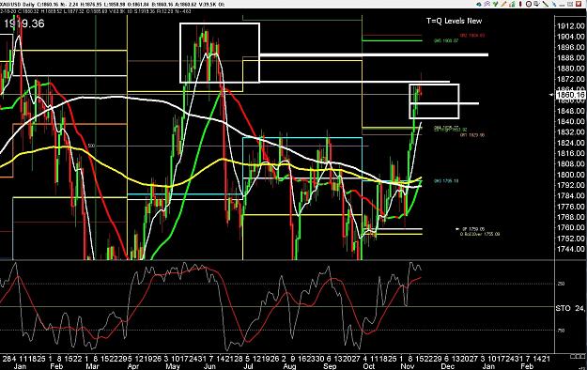The height and width of the screenshot is (370, 587).
Task: Click 1888.00 on the price scale
Action: [x=571, y=57]
